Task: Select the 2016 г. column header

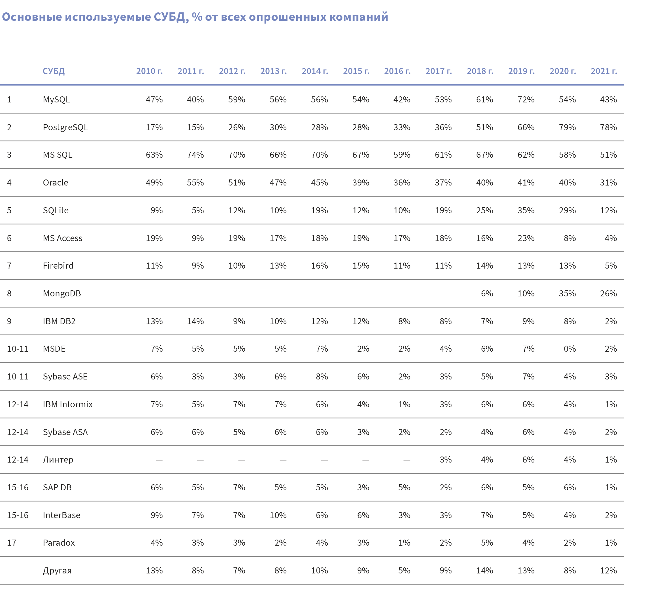Action: pyautogui.click(x=397, y=71)
